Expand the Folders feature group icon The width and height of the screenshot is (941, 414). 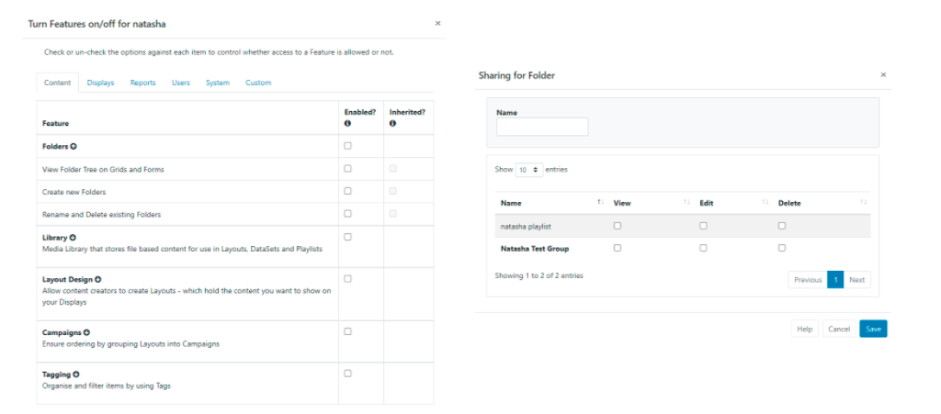point(74,146)
